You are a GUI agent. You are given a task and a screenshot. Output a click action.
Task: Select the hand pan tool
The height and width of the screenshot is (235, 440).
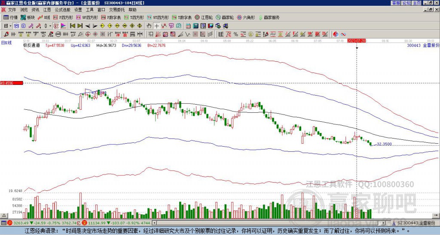click(149, 26)
